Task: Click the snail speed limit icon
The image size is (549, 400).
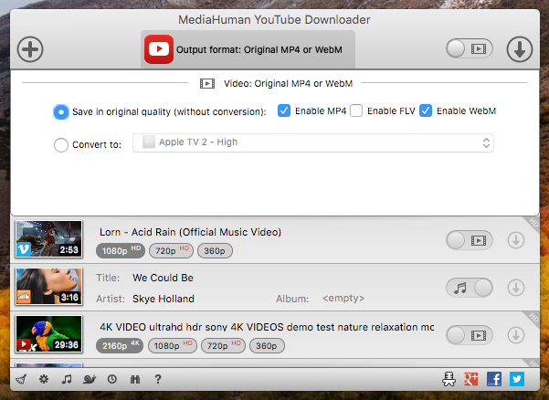Action: coord(90,379)
